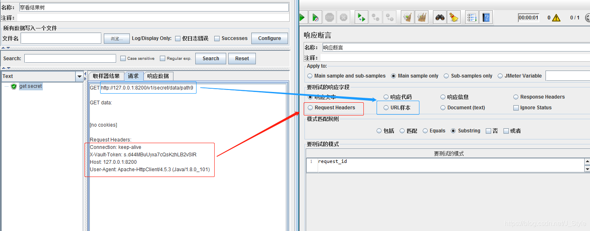
Task: Switch to 请求 tab
Action: coord(133,76)
